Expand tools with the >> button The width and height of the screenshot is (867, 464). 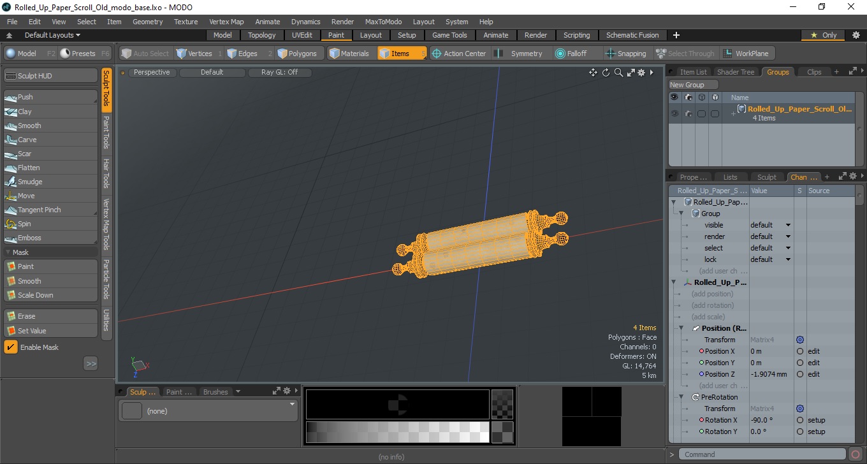click(x=91, y=363)
